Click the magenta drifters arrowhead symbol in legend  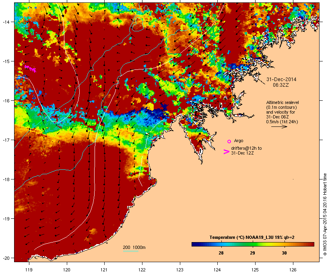pos(226,152)
